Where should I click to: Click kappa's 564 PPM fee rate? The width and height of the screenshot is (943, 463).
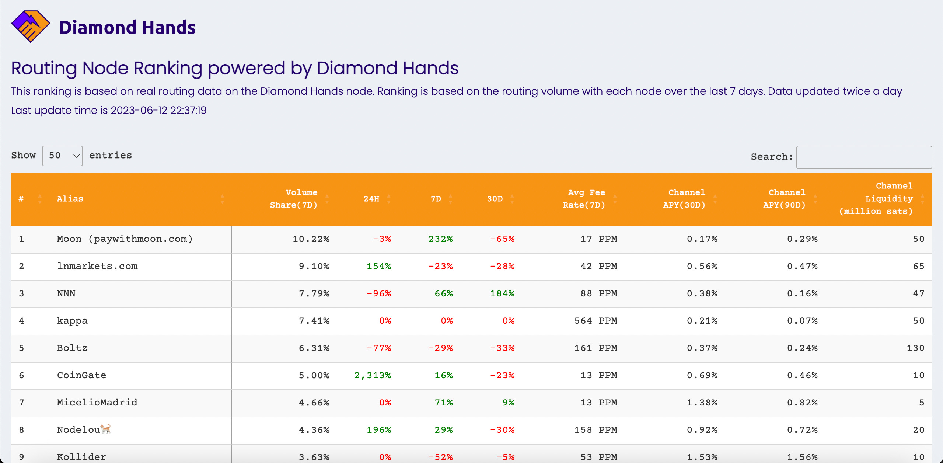596,321
